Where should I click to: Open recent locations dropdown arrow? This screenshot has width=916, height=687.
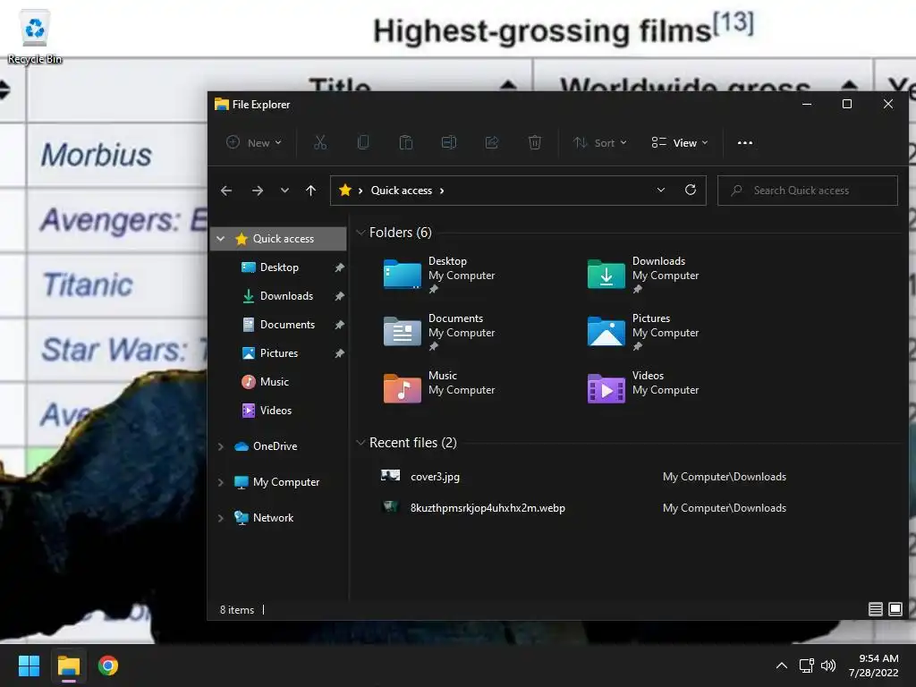click(x=284, y=191)
